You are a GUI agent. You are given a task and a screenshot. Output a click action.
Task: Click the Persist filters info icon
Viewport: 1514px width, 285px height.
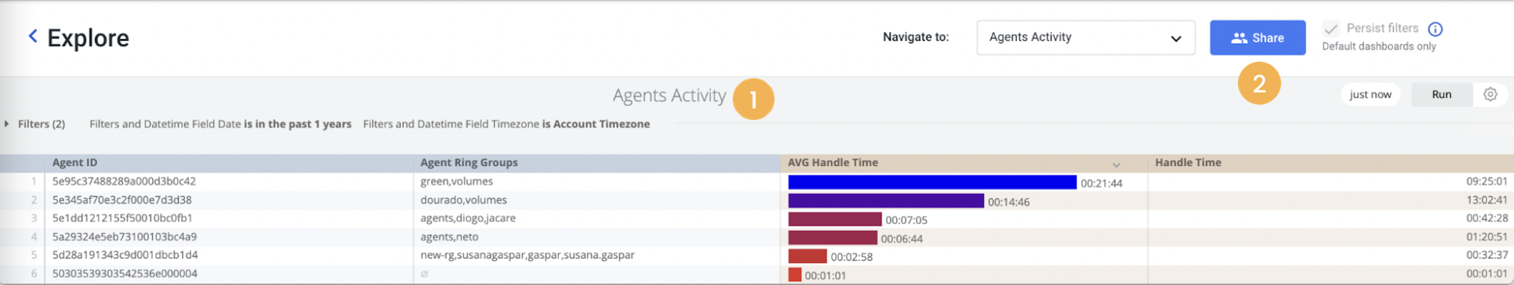point(1435,29)
